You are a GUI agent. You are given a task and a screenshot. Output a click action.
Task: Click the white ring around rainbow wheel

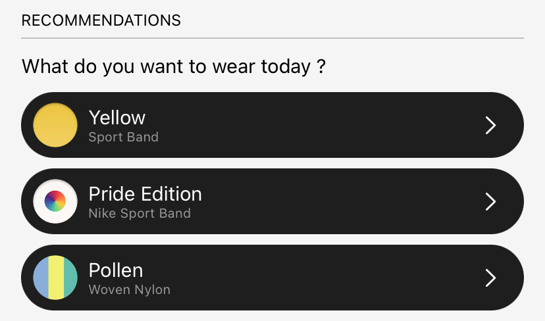(38, 201)
